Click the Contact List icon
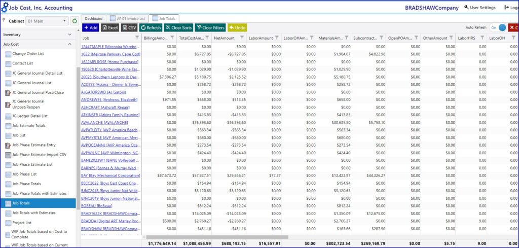 click(x=8, y=63)
